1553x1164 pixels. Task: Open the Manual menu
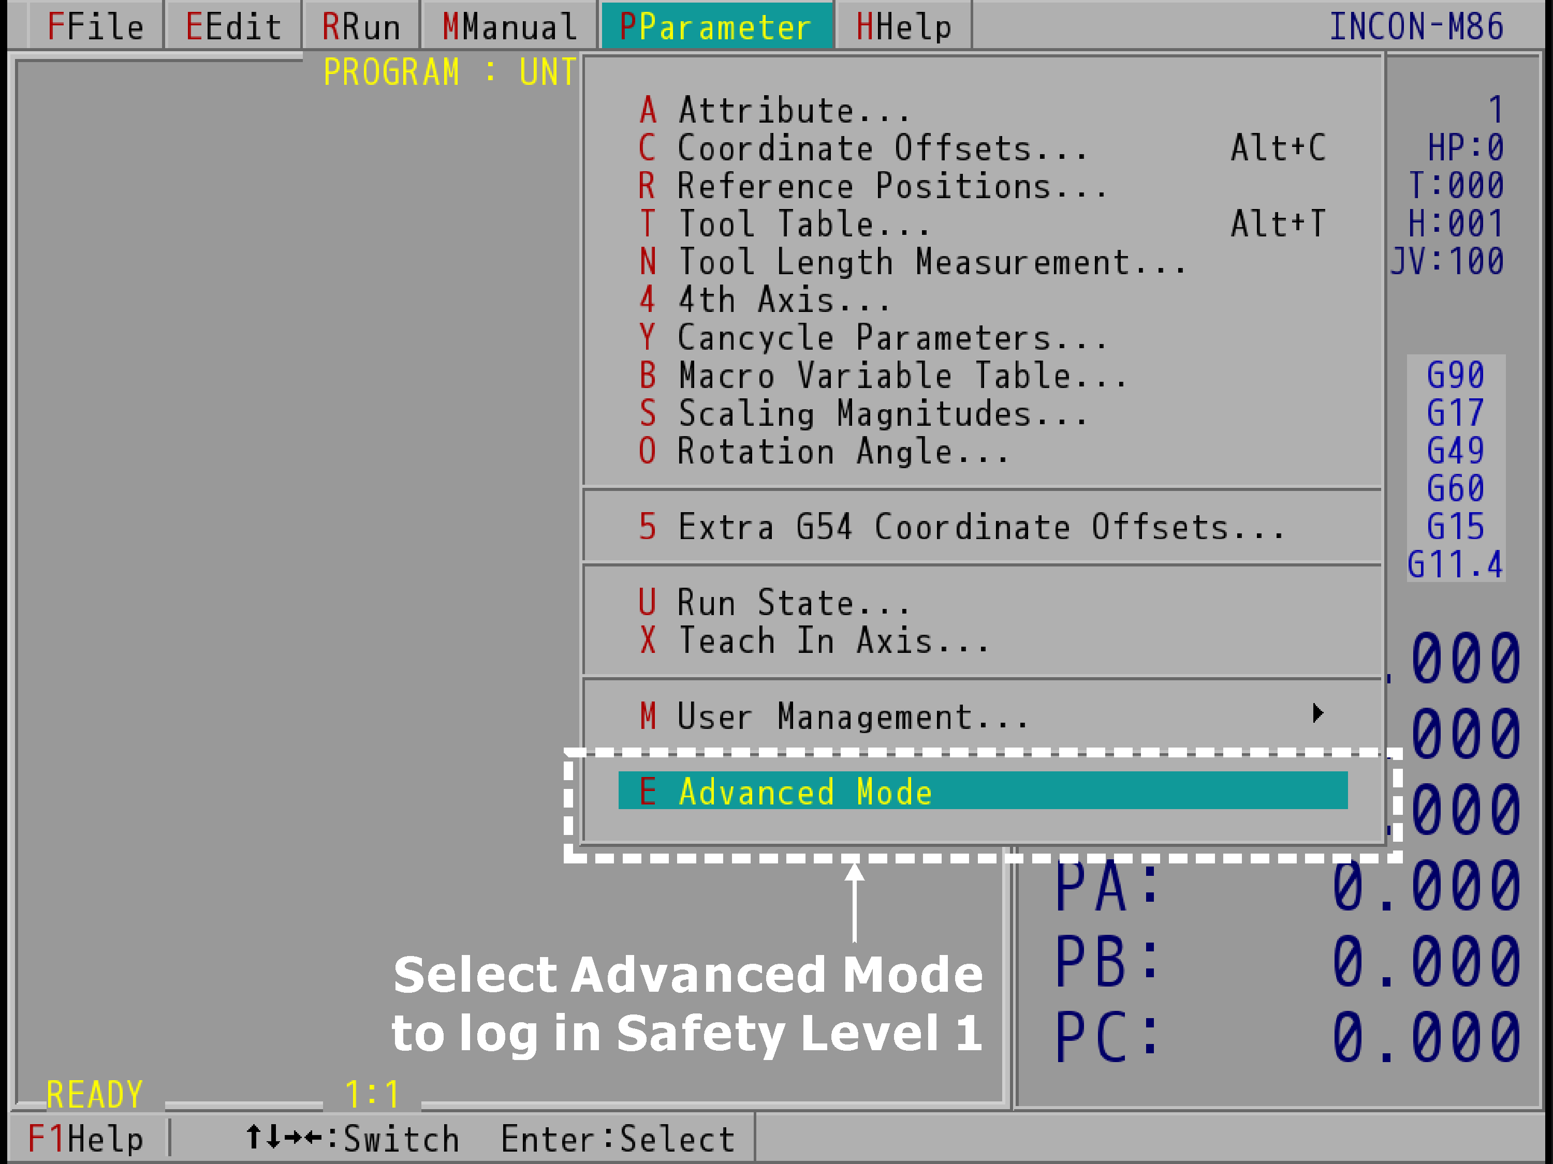point(510,27)
